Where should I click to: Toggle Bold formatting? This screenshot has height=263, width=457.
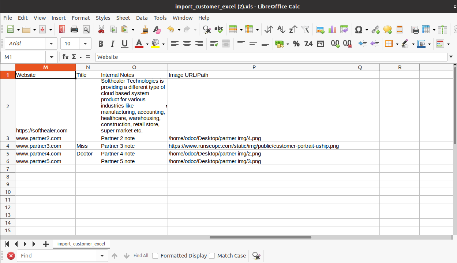pos(101,44)
